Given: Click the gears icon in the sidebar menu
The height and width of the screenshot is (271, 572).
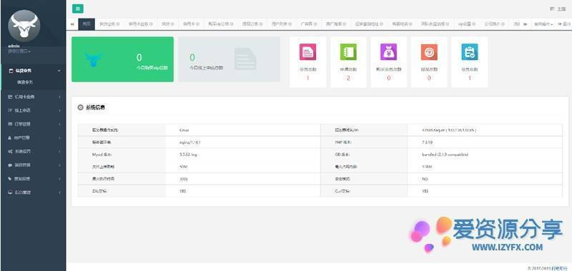Looking at the screenshot, I should (11, 151).
